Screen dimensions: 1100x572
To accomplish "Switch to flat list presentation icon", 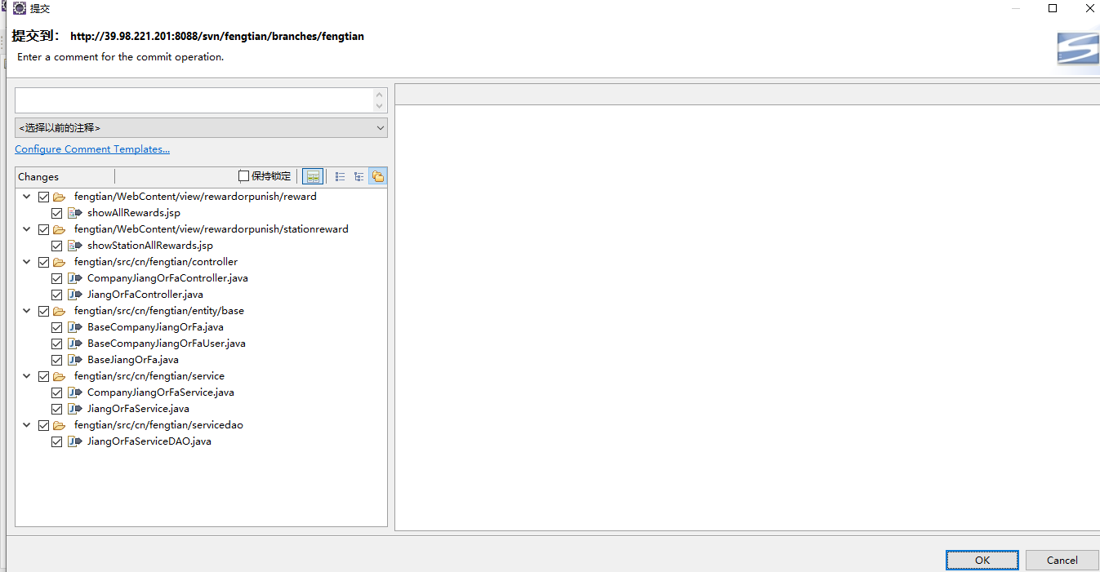I will [341, 176].
